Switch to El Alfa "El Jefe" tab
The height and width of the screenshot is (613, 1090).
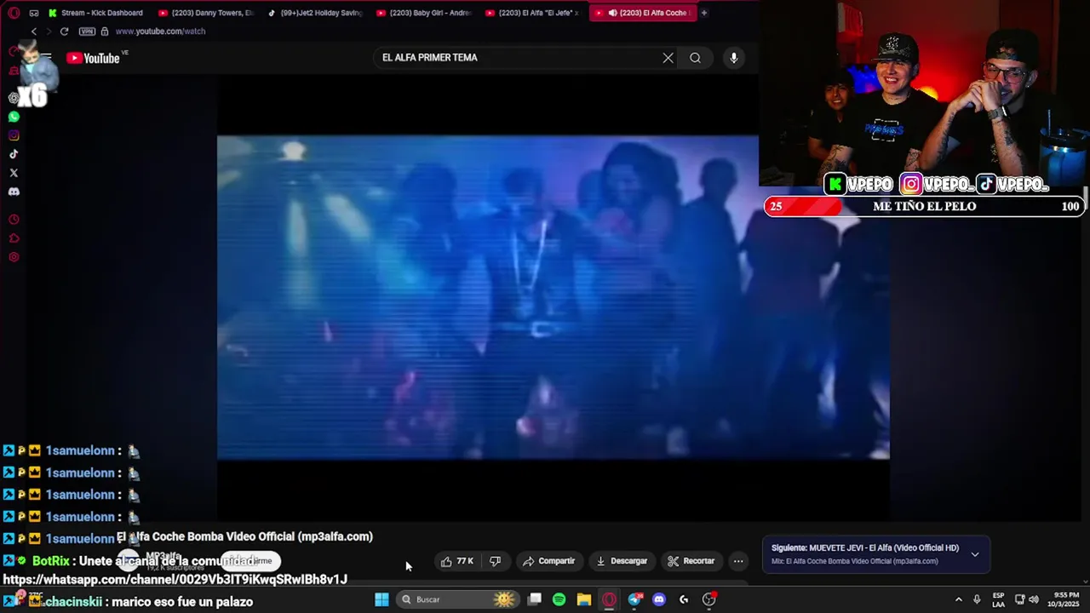pyautogui.click(x=533, y=13)
